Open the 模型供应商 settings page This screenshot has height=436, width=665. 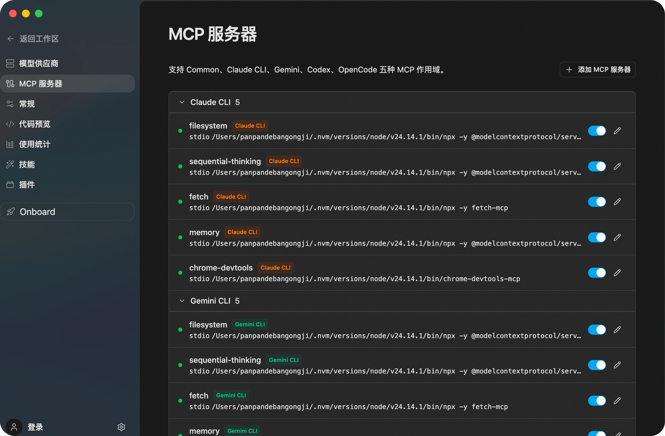click(x=38, y=63)
